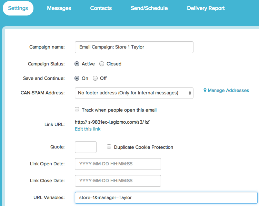Select the Active campaign status radio

pos(77,64)
